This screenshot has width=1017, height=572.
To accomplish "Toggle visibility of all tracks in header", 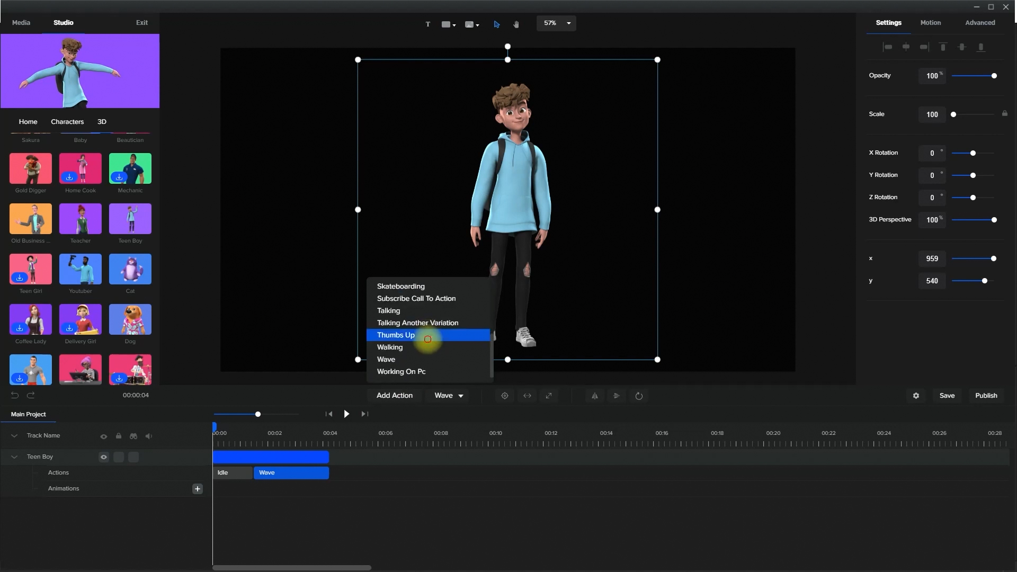I will (x=104, y=436).
